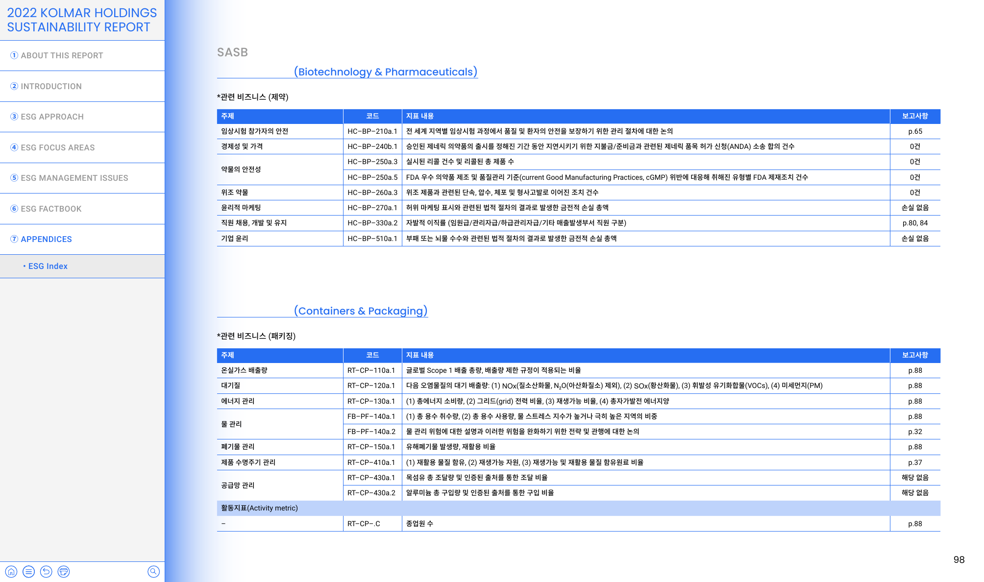Select code RT-CP-110a.1
Screen dimensions: 984x582
click(x=371, y=370)
